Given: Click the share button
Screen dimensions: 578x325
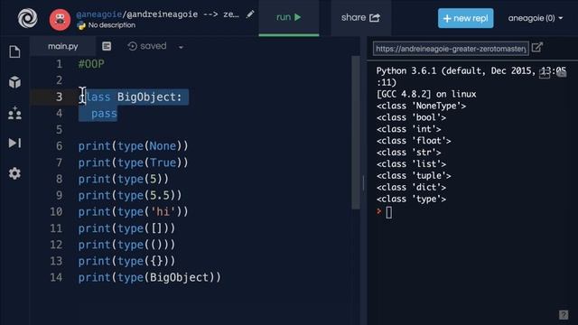Looking at the screenshot, I should 360,18.
